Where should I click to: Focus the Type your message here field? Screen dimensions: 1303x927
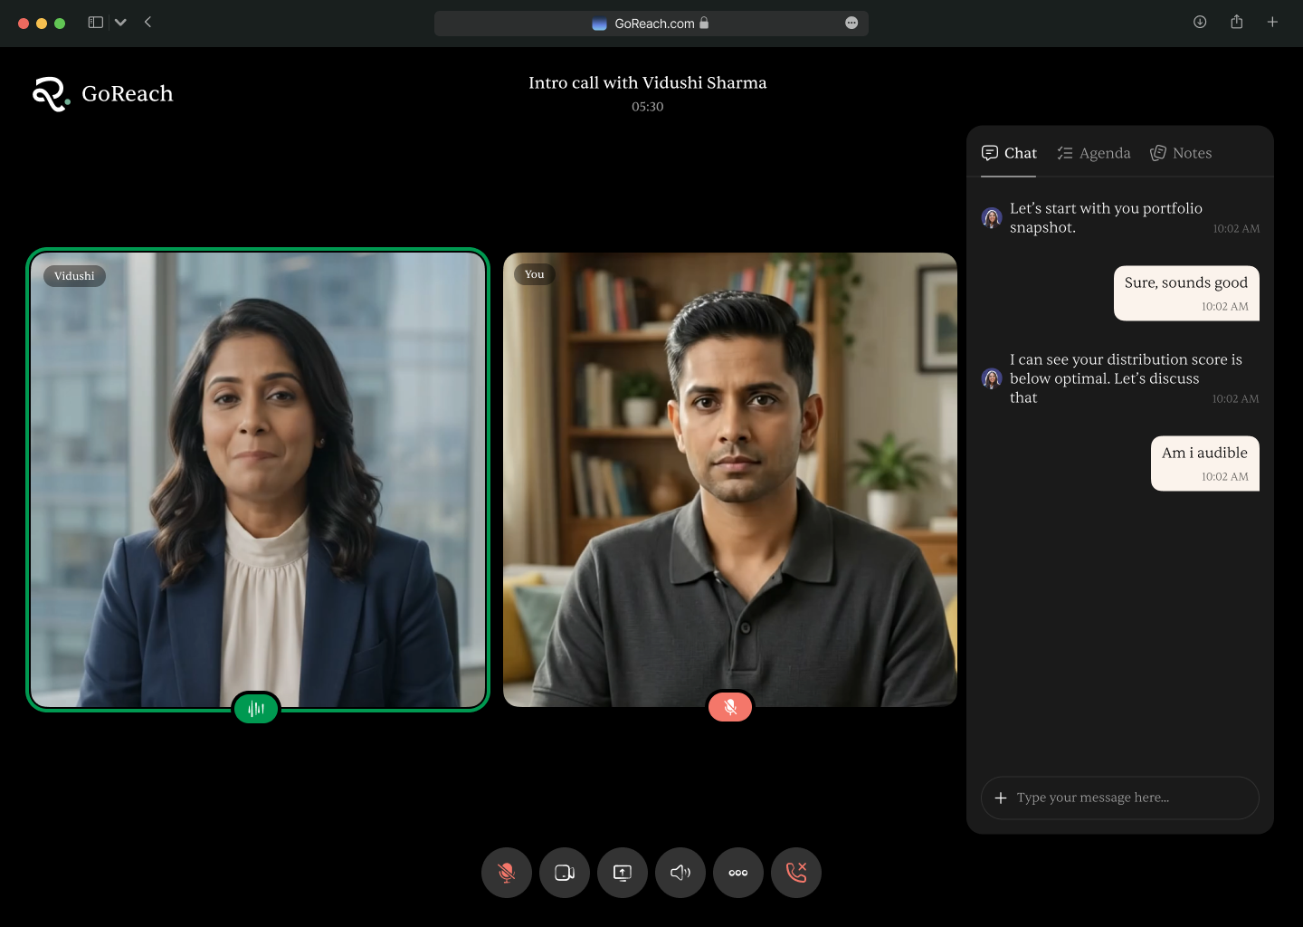1120,798
